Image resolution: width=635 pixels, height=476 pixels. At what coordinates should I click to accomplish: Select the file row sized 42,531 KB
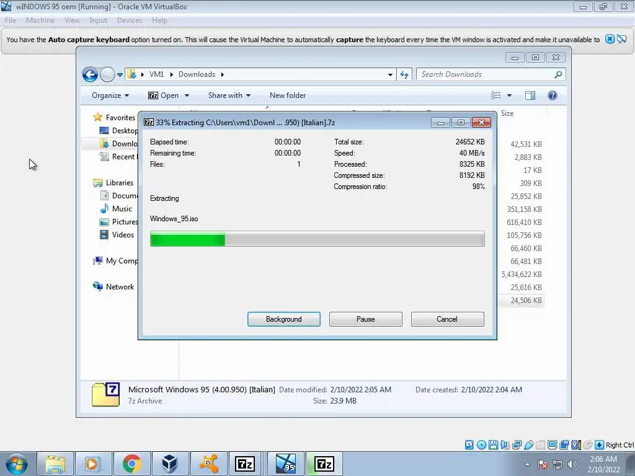pos(522,144)
